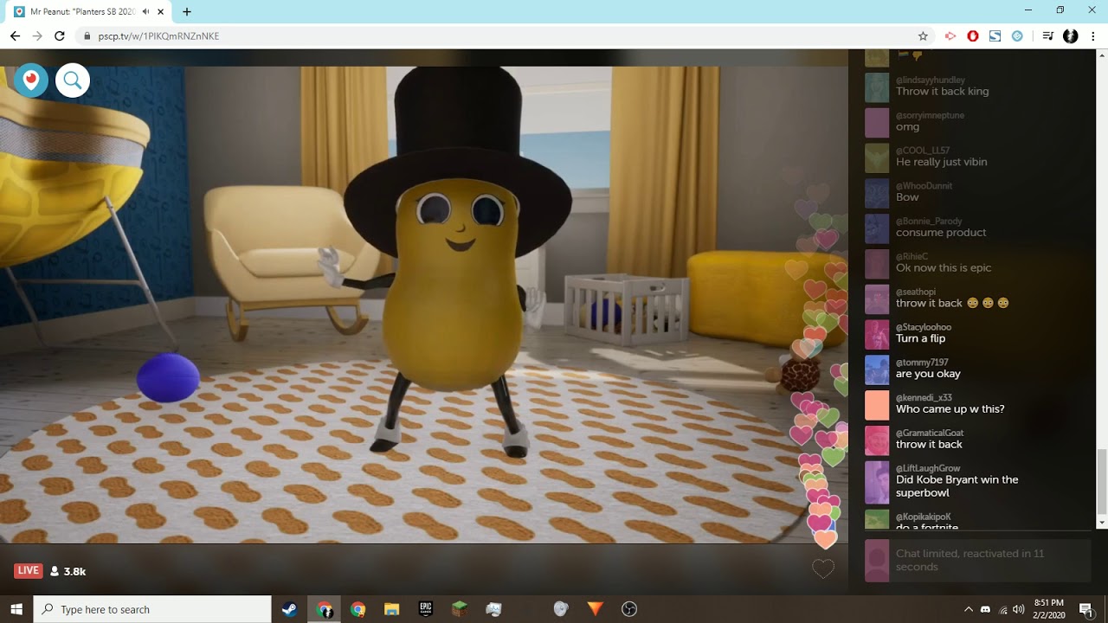Screen dimensions: 1108x623
Task: Click the 'Ok now this is epic' comment
Action: pyautogui.click(x=944, y=268)
